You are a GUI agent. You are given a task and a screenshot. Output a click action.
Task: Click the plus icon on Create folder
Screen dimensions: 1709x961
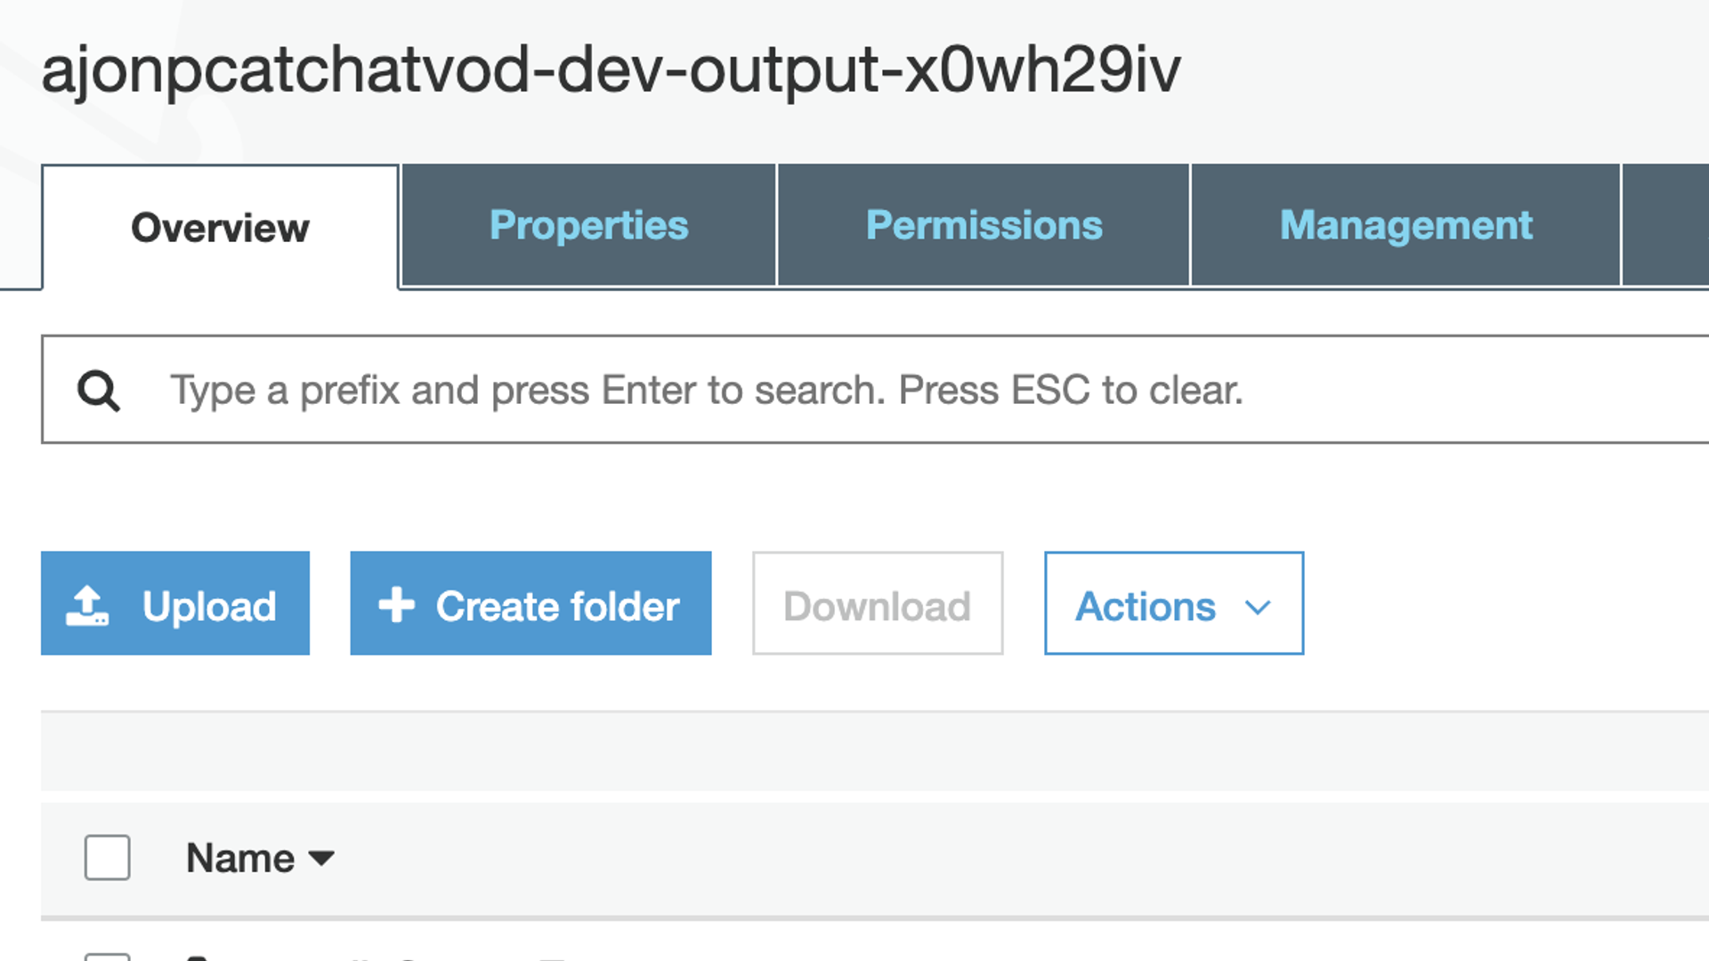click(396, 605)
